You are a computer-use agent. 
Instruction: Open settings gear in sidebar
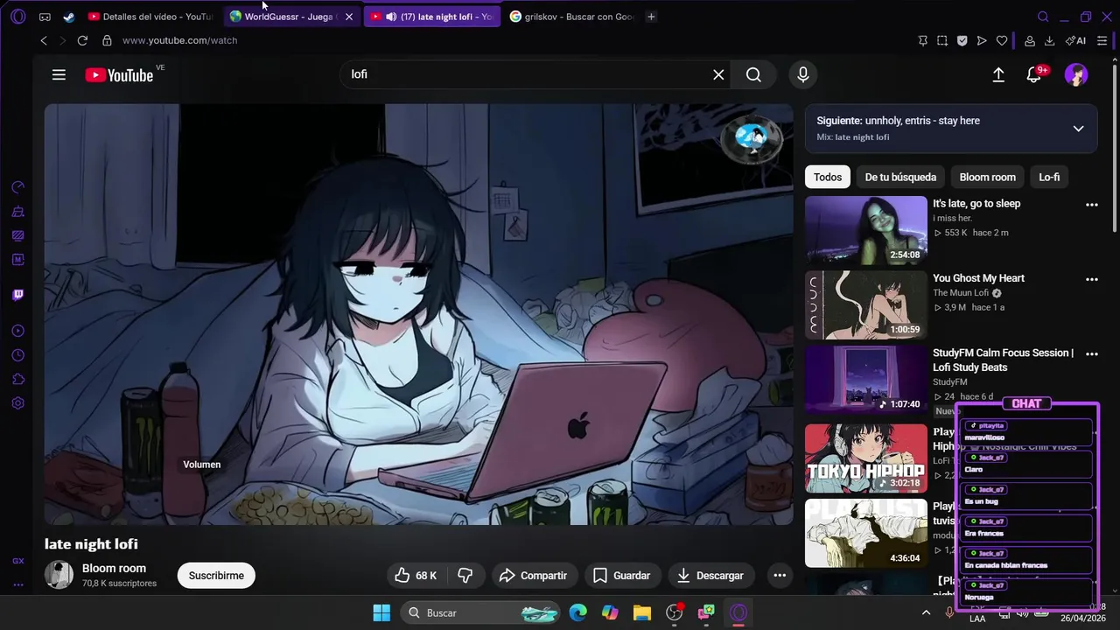pos(17,403)
